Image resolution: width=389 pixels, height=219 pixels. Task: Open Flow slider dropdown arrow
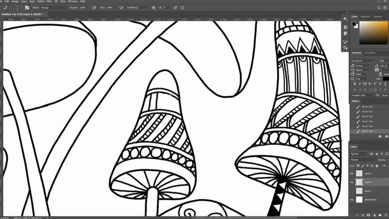(x=115, y=8)
